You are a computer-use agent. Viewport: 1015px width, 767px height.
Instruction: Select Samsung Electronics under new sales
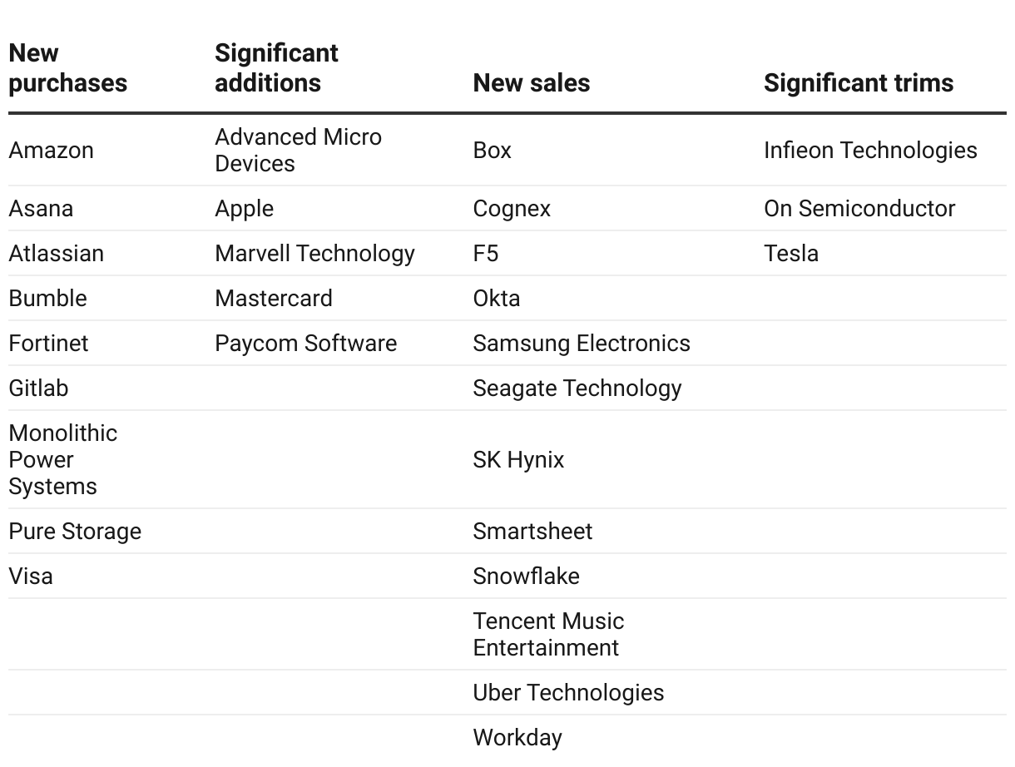[581, 344]
